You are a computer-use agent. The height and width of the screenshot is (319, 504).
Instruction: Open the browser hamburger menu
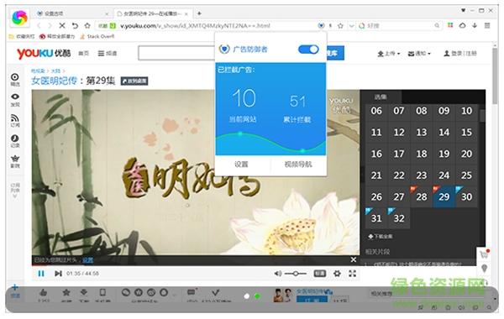487,25
